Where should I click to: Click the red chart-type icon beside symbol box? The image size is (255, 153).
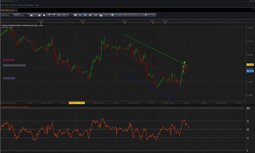tap(16, 15)
